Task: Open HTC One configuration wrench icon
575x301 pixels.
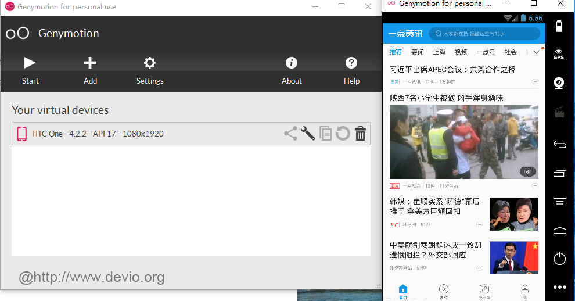Action: coord(308,134)
